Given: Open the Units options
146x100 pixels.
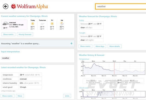Looking at the screenshot, I should pos(67,96).
